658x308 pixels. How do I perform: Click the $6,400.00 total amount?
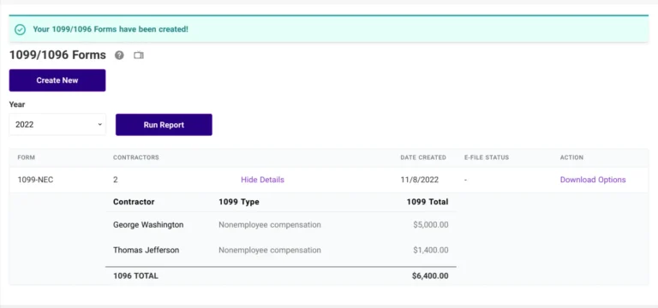point(430,276)
